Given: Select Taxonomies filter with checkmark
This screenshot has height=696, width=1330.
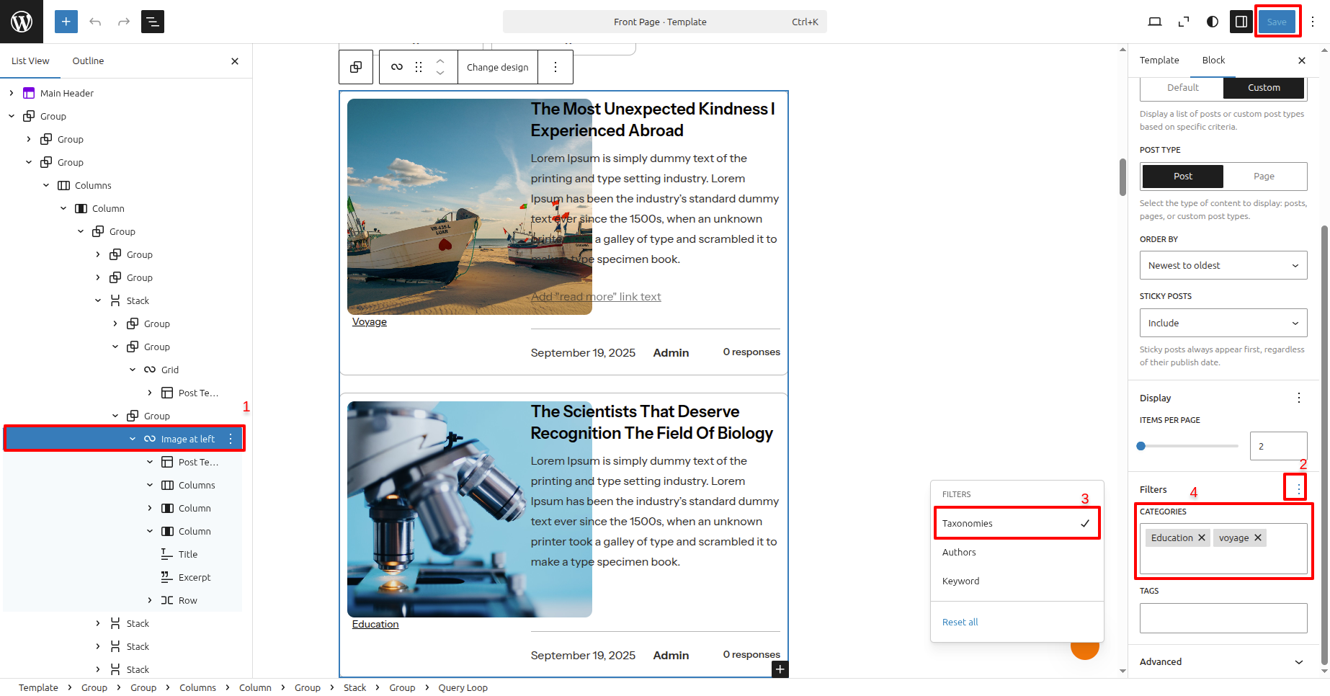Looking at the screenshot, I should [1017, 523].
